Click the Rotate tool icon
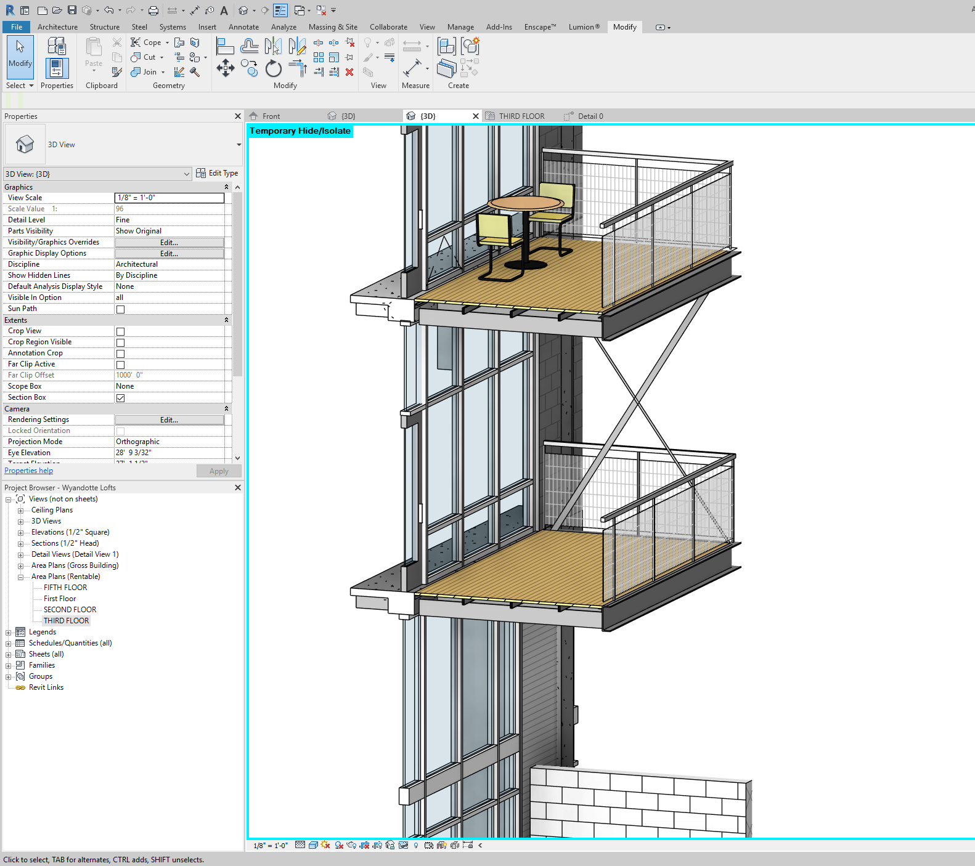Viewport: 975px width, 866px height. 273,68
